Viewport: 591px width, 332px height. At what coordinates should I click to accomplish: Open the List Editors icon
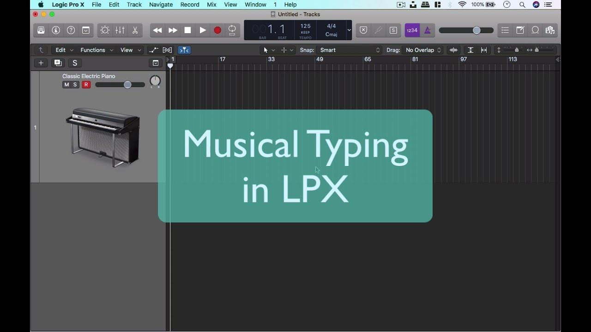click(505, 30)
